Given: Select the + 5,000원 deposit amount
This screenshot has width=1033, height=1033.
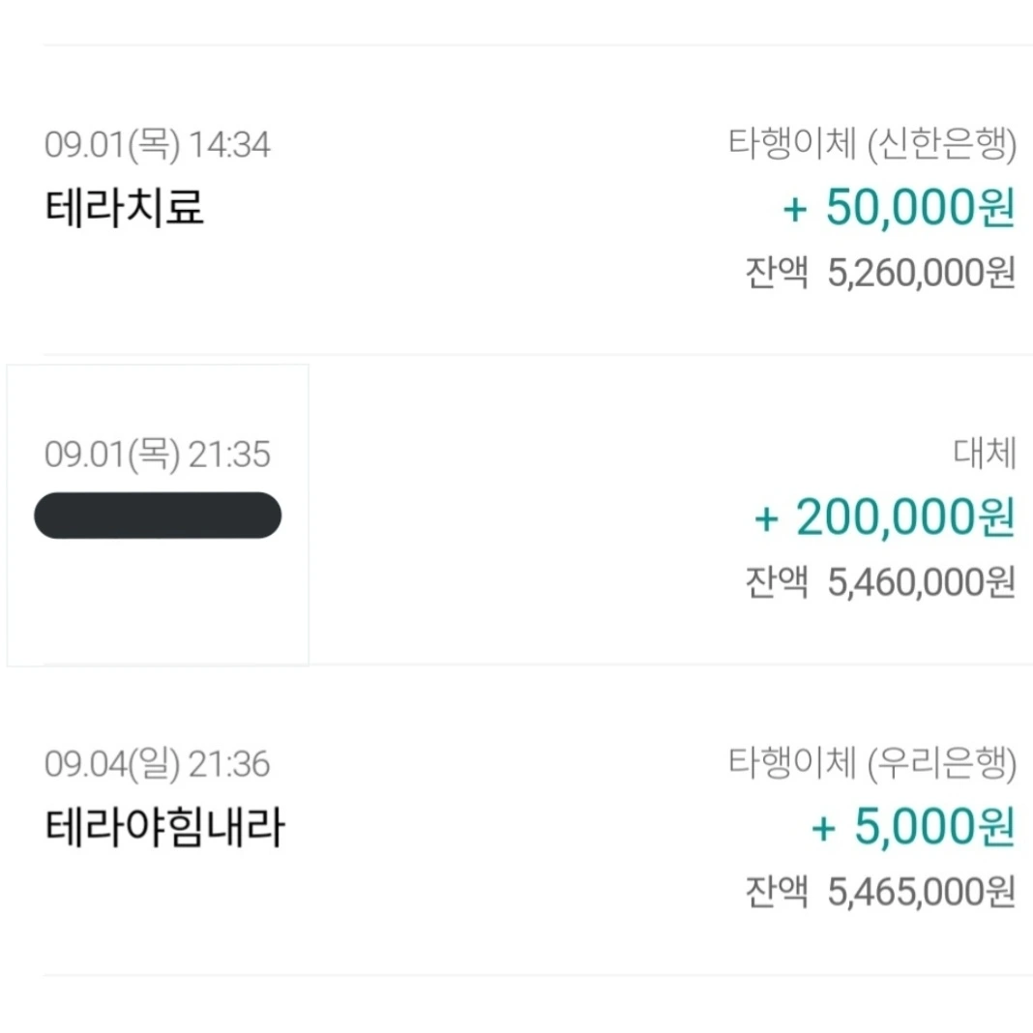Looking at the screenshot, I should [x=912, y=828].
